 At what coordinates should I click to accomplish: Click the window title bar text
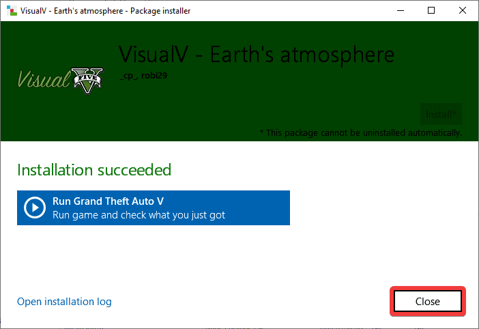(106, 11)
